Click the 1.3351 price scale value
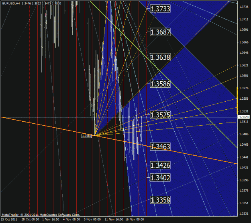251x223 pixels. 244,203
